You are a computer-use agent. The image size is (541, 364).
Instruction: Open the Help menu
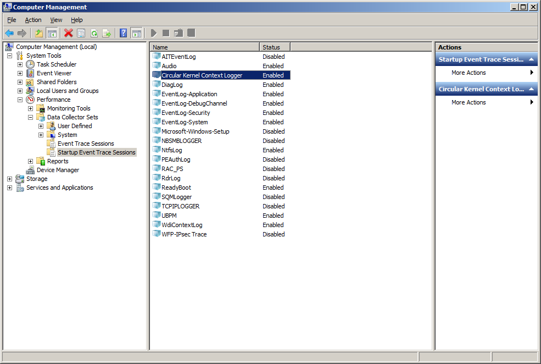(x=76, y=20)
